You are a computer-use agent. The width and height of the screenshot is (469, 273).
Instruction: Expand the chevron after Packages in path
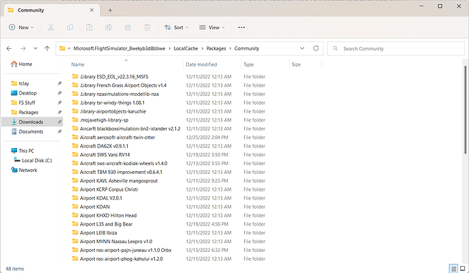(230, 48)
